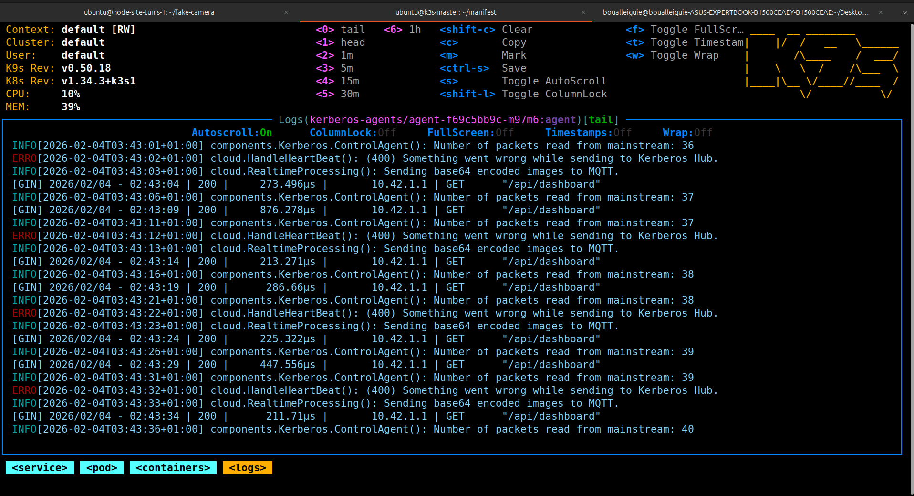Screen dimensions: 914x496
Task: Toggle the Autoscroll:On indicator
Action: [x=232, y=133]
